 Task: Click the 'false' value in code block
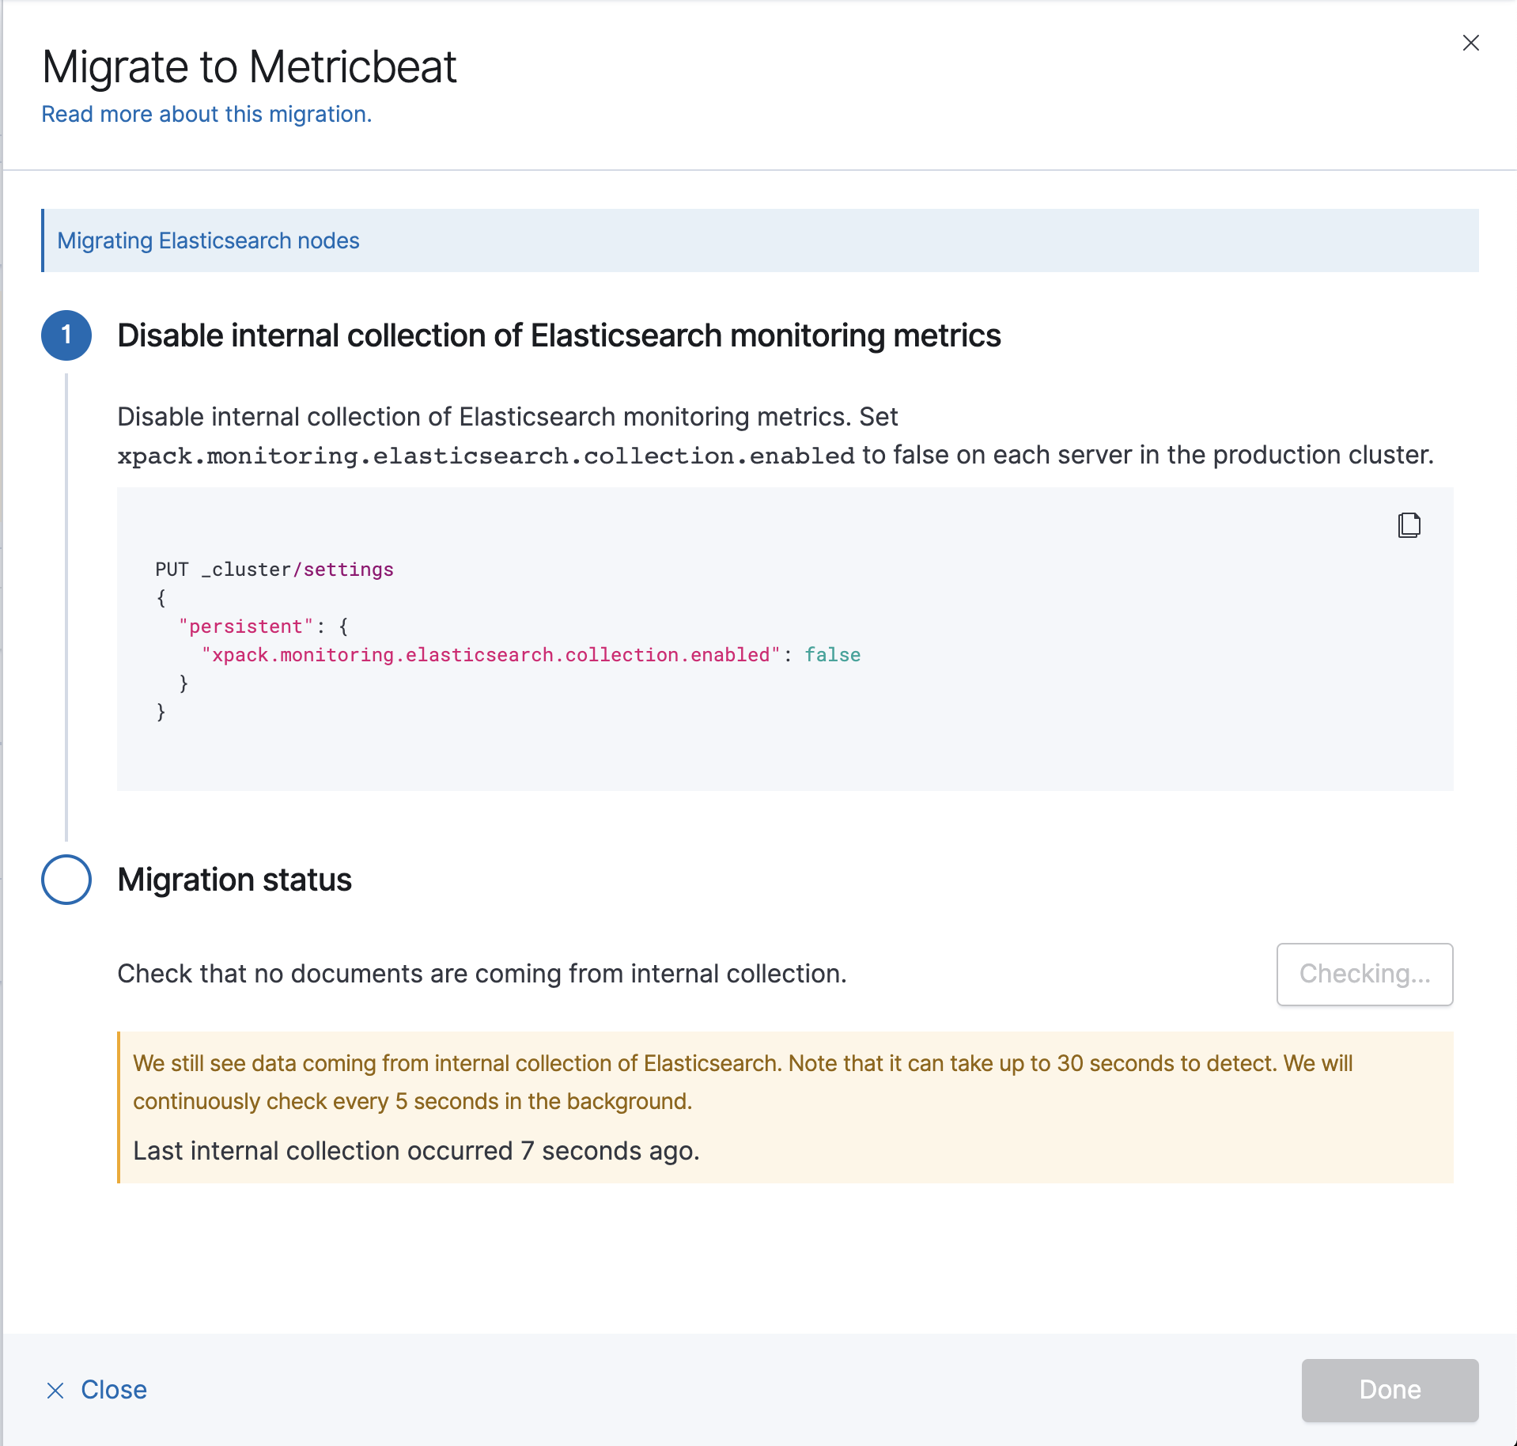(833, 655)
